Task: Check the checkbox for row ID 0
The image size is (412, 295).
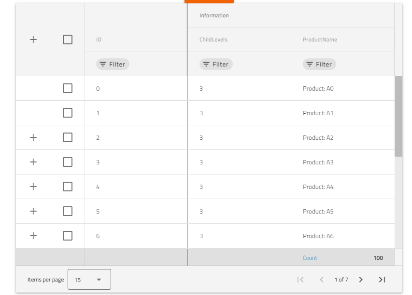Action: click(67, 88)
